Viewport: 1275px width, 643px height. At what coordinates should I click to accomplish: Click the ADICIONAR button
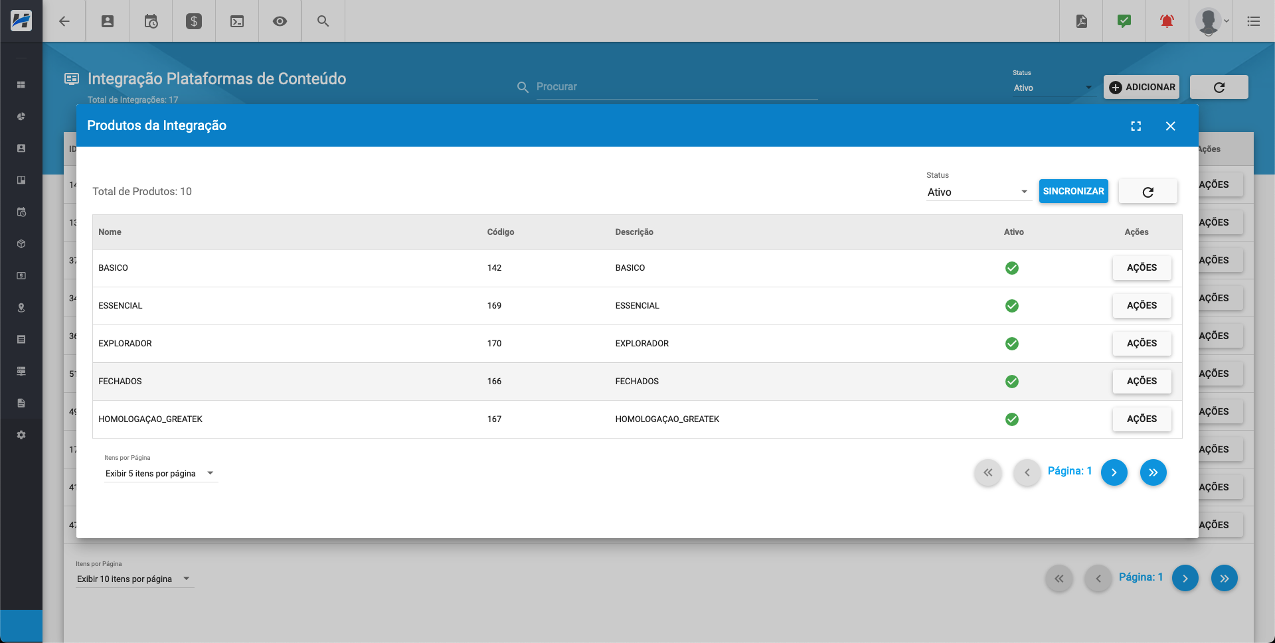coord(1141,87)
